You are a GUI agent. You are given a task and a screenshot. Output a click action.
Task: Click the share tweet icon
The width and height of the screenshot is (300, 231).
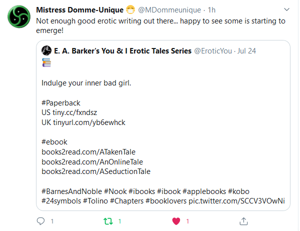click(243, 220)
